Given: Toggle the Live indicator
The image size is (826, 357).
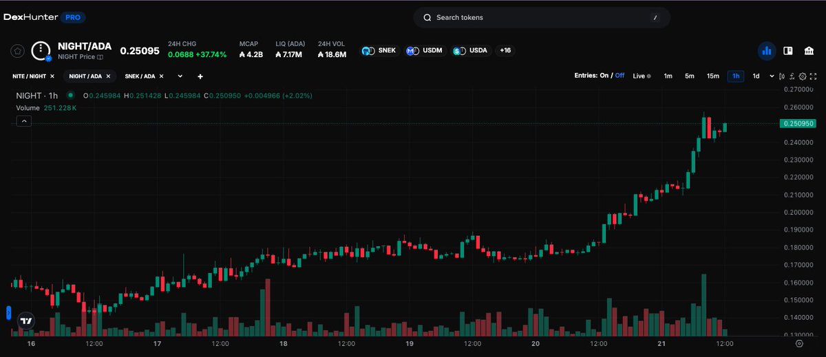Looking at the screenshot, I should click(x=642, y=76).
